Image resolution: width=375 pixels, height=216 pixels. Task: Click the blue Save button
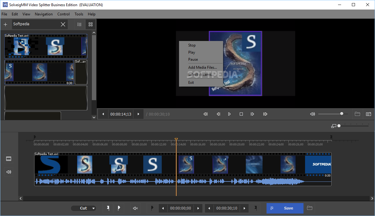click(x=285, y=208)
